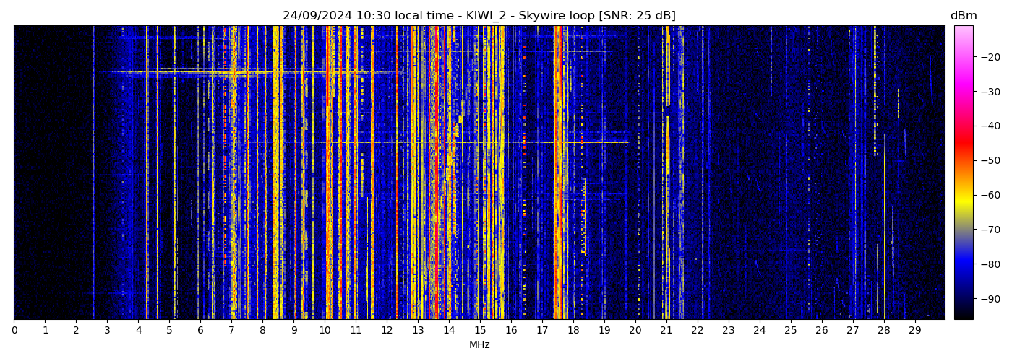Click the 15 MHz tick label

(480, 331)
